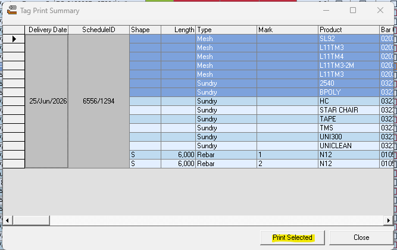Select the Mark 1 cell
The width and height of the screenshot is (397, 250).
[287, 155]
